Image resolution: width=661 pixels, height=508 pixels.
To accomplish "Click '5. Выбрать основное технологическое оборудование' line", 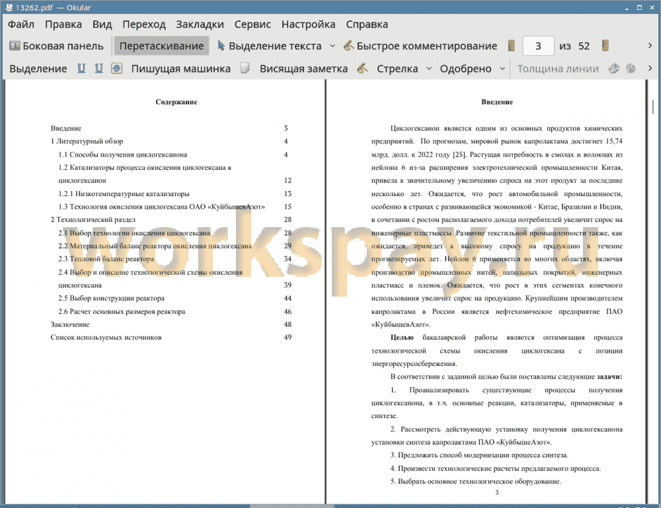I will tap(475, 482).
